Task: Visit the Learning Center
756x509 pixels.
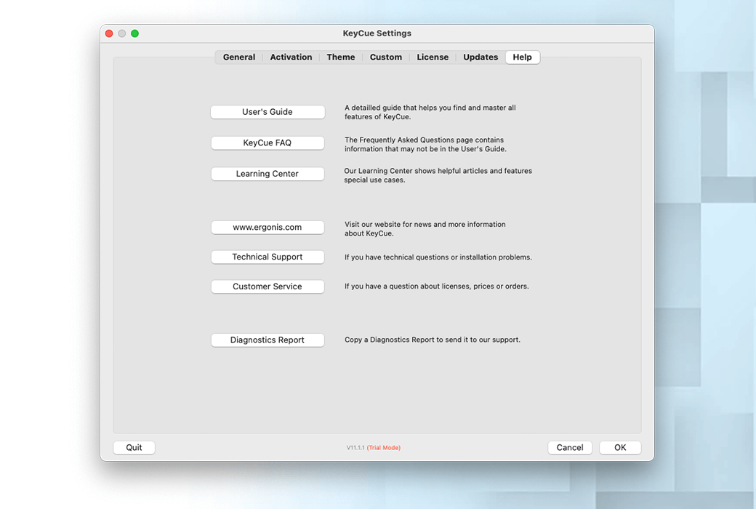Action: [268, 174]
